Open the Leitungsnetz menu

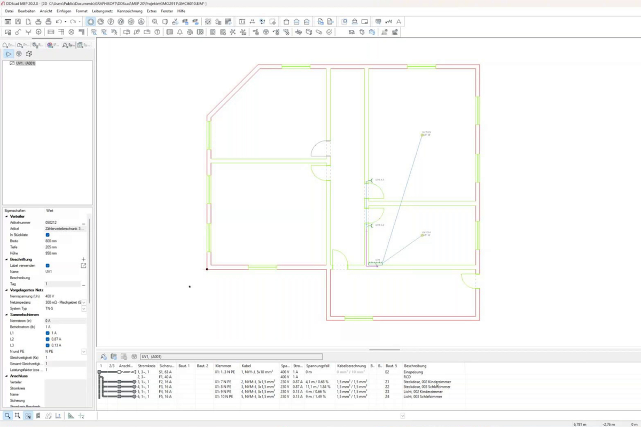click(101, 11)
